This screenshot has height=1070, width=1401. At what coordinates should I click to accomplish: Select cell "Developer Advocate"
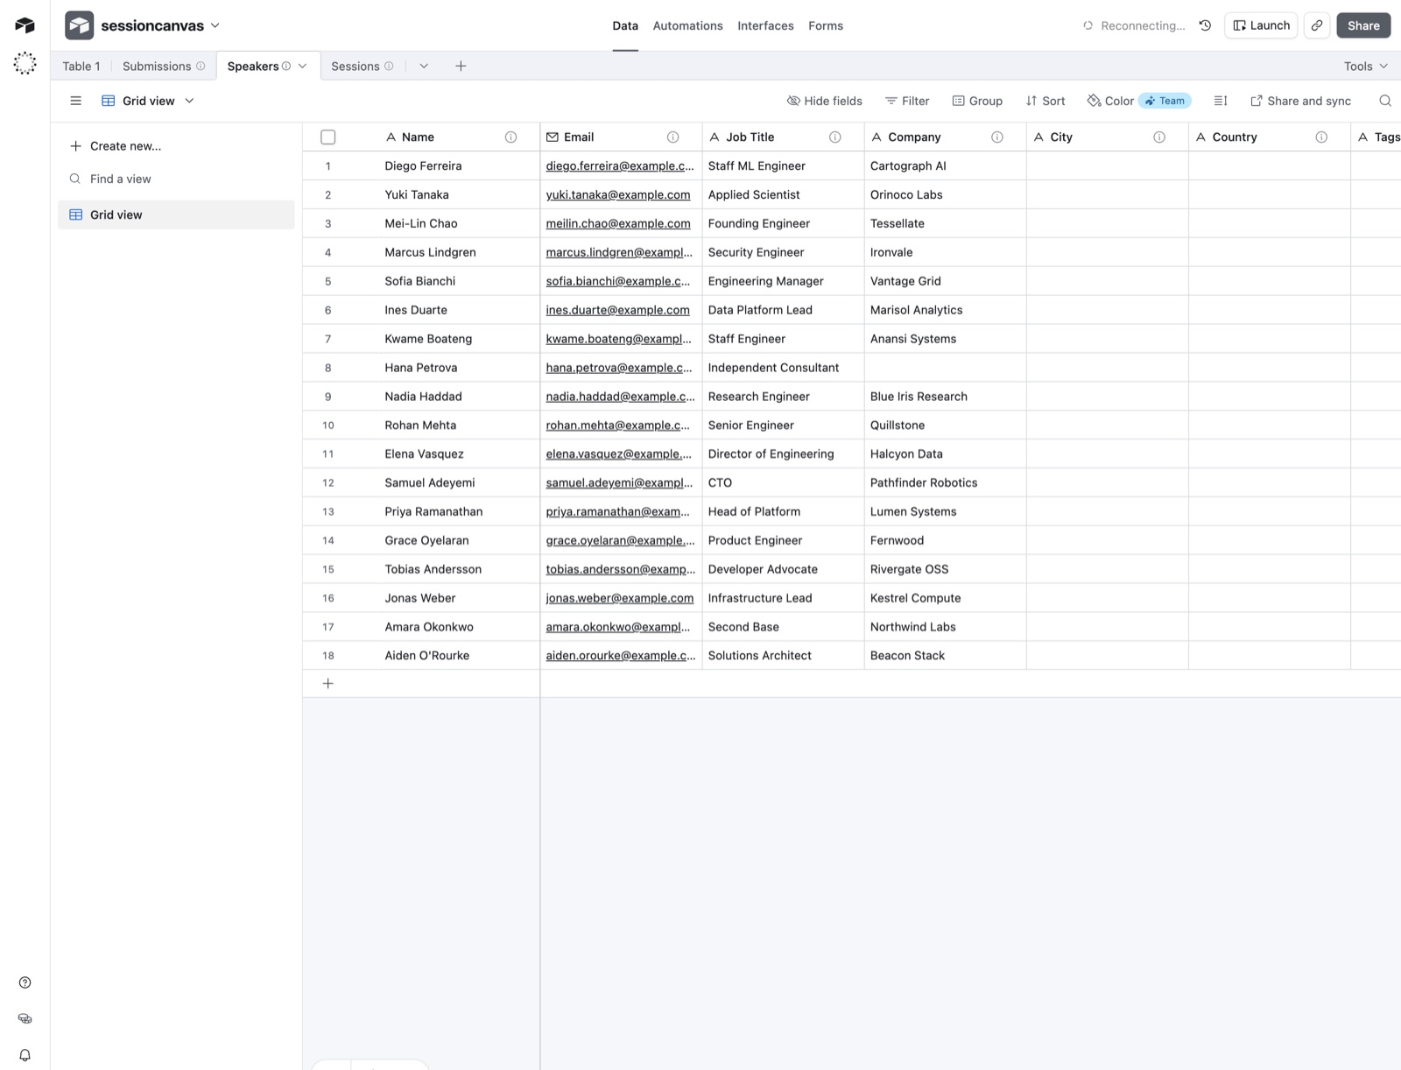coord(783,569)
